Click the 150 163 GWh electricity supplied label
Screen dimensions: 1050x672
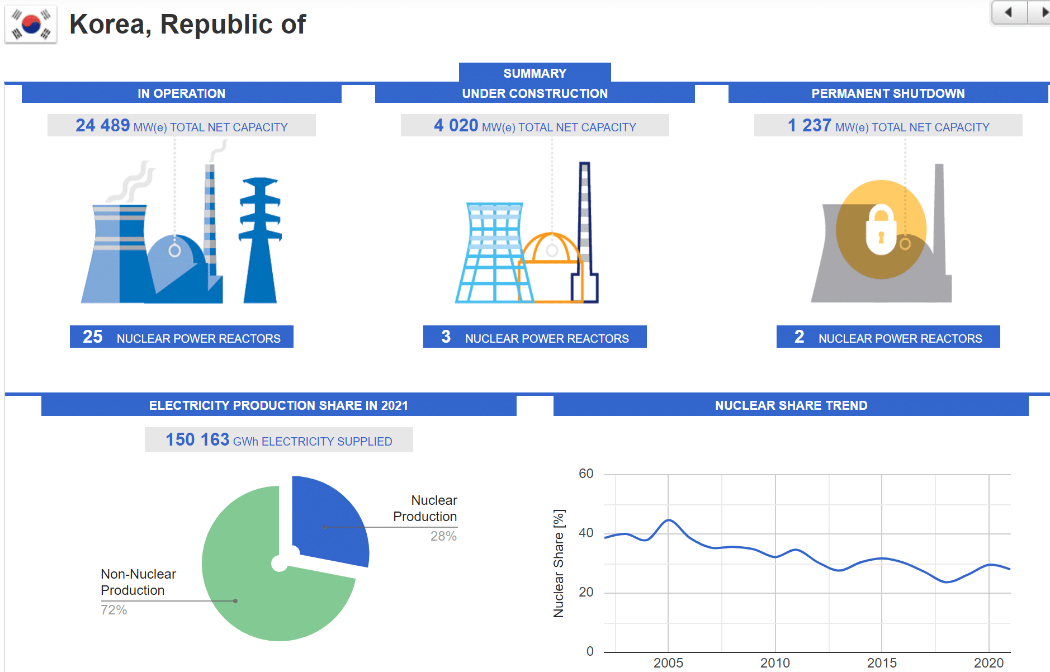[x=278, y=440]
